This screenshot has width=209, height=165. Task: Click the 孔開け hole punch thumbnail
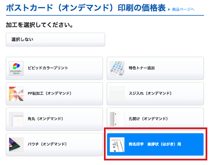pyautogui.click(x=117, y=119)
